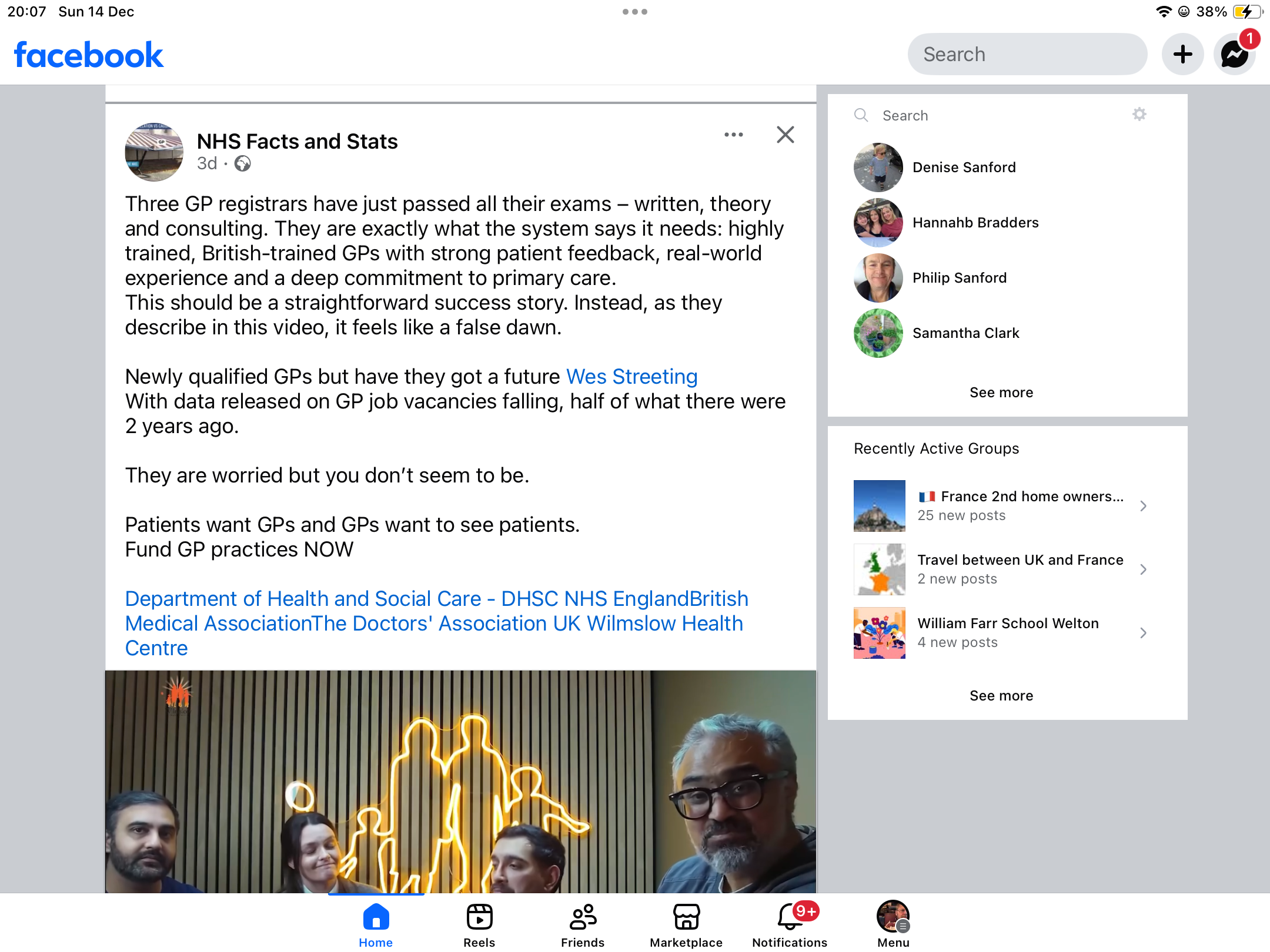The height and width of the screenshot is (952, 1270).
Task: Expand William Farr School Welton chevron
Action: (1143, 633)
